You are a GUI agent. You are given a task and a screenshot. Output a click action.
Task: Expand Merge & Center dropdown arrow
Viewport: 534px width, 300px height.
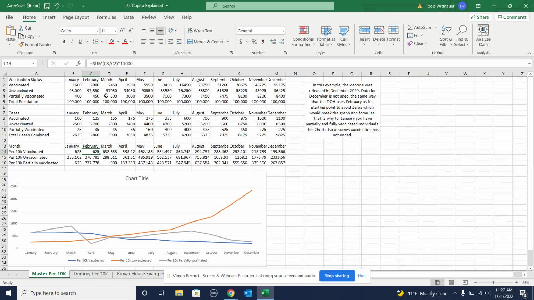click(228, 42)
